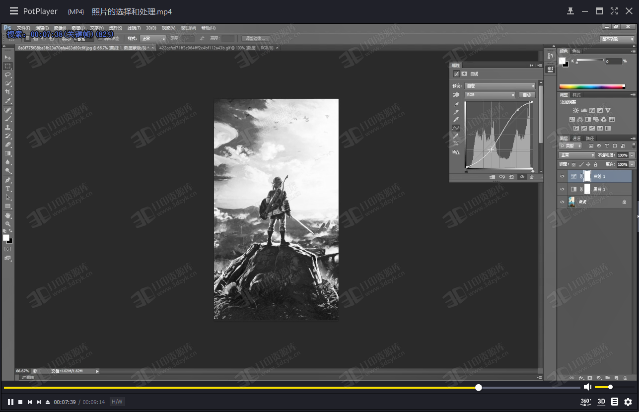Viewport: 639px width, 412px height.
Task: Select the Rectangular Marquee tool
Action: 8,66
